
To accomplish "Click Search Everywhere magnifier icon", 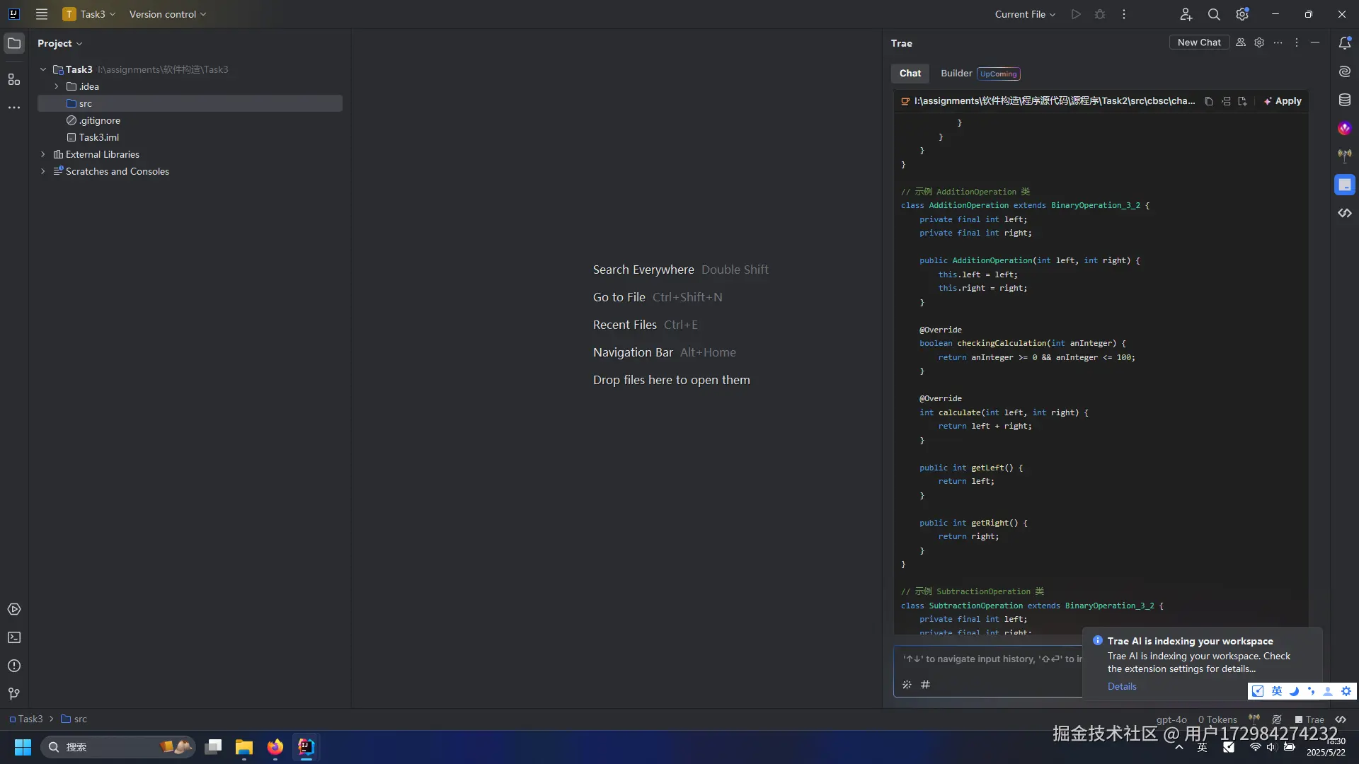I will 1214,14.
